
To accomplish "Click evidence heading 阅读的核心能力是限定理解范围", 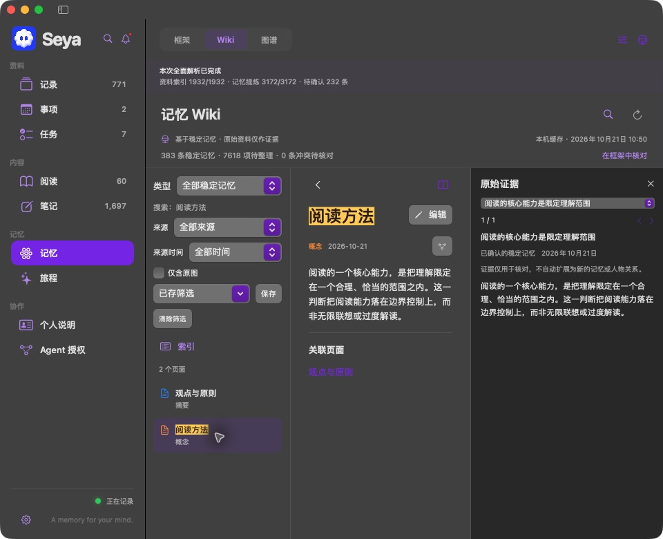I will point(538,237).
